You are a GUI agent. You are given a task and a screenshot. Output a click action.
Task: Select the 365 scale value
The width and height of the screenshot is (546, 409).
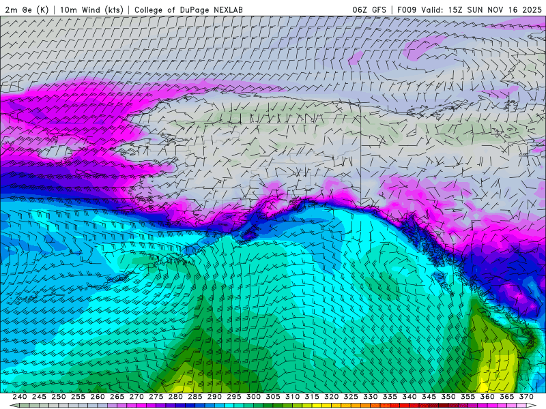coord(507,397)
